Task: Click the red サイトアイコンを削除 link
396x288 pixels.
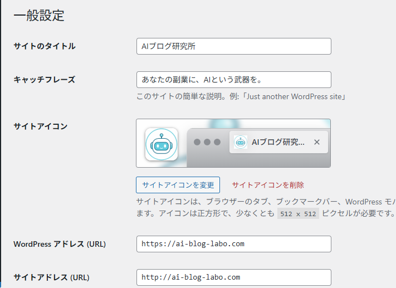Action: tap(268, 185)
